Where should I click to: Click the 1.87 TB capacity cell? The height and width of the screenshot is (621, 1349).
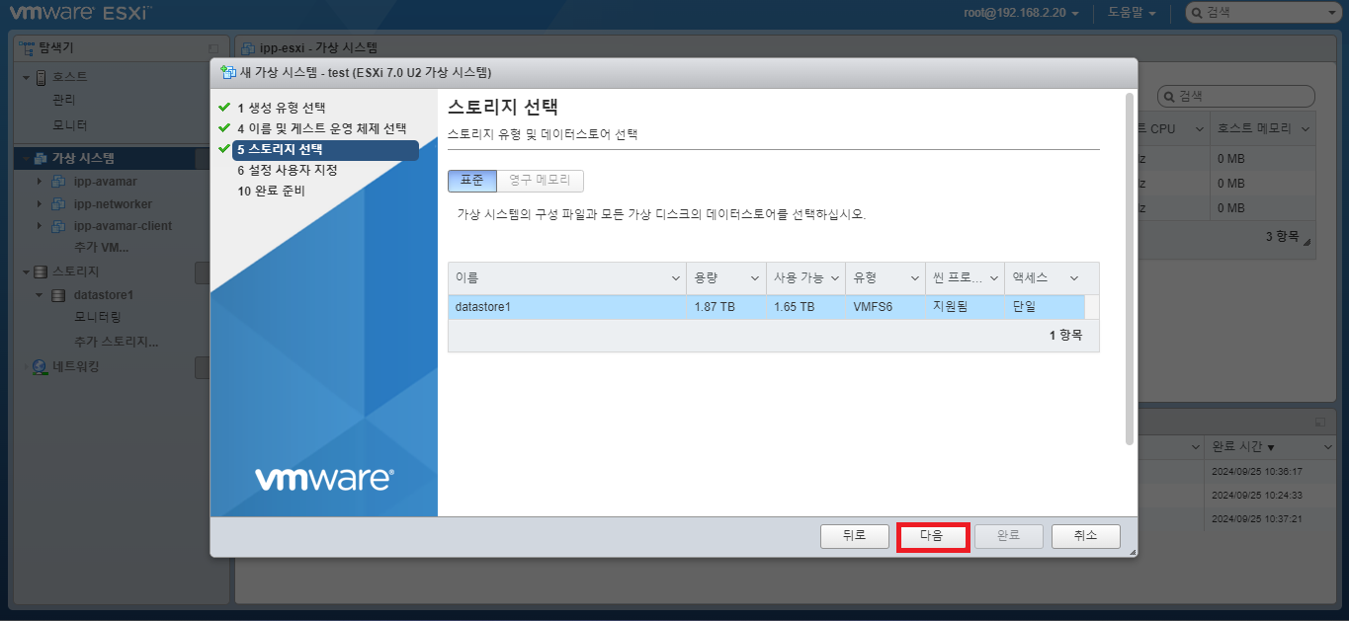point(725,307)
